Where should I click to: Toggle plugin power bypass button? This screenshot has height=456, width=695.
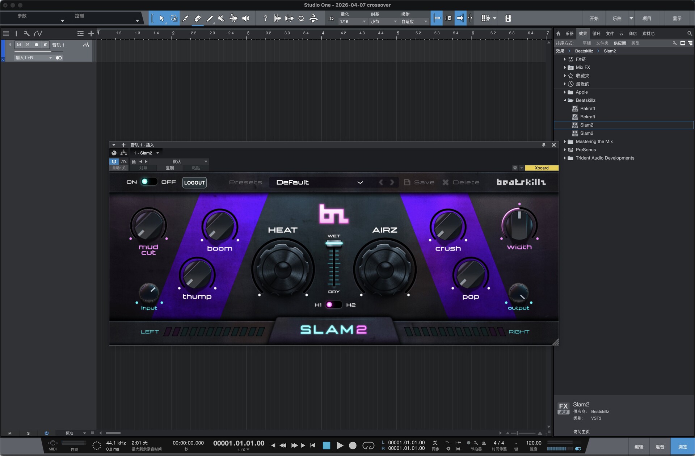(x=114, y=161)
